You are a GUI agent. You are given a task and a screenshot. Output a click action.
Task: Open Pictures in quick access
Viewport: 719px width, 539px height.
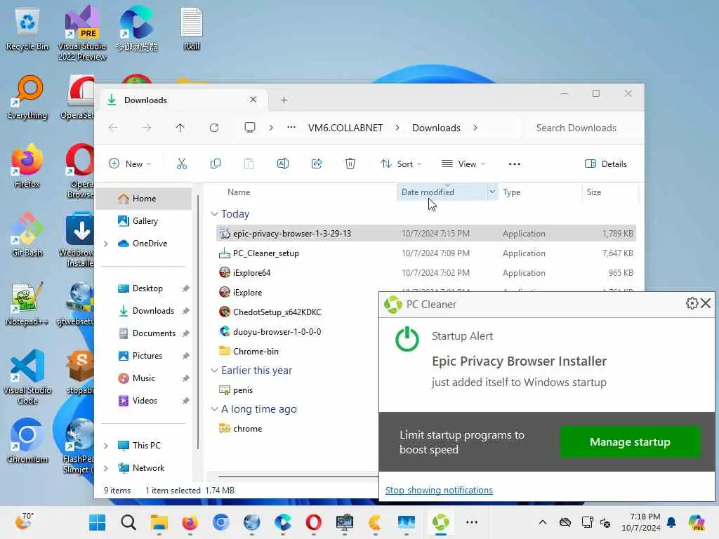[x=147, y=356]
